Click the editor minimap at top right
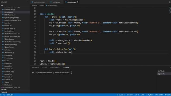This screenshot has width=171, height=96. click(170, 10)
